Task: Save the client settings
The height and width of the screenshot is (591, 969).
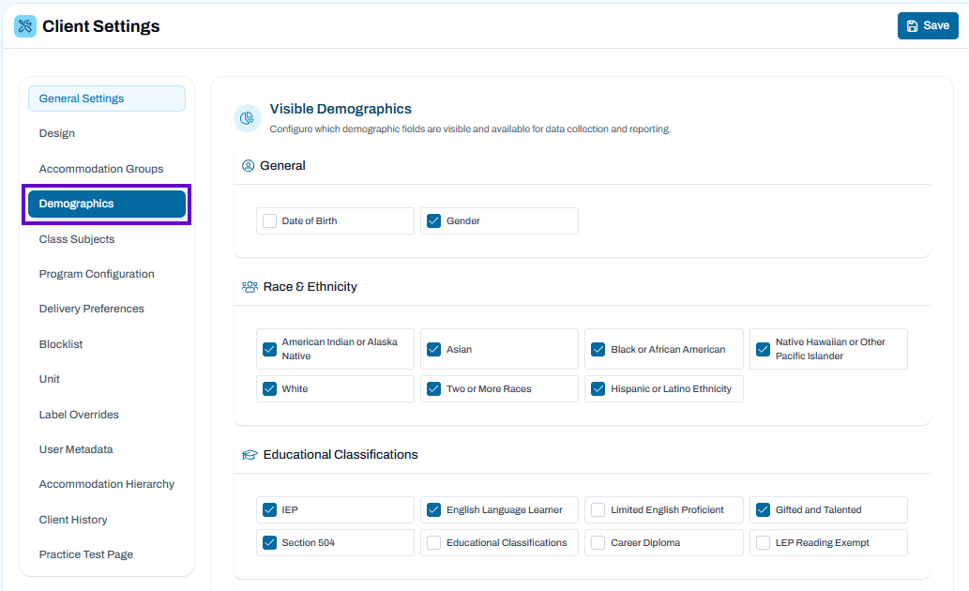Action: (928, 26)
